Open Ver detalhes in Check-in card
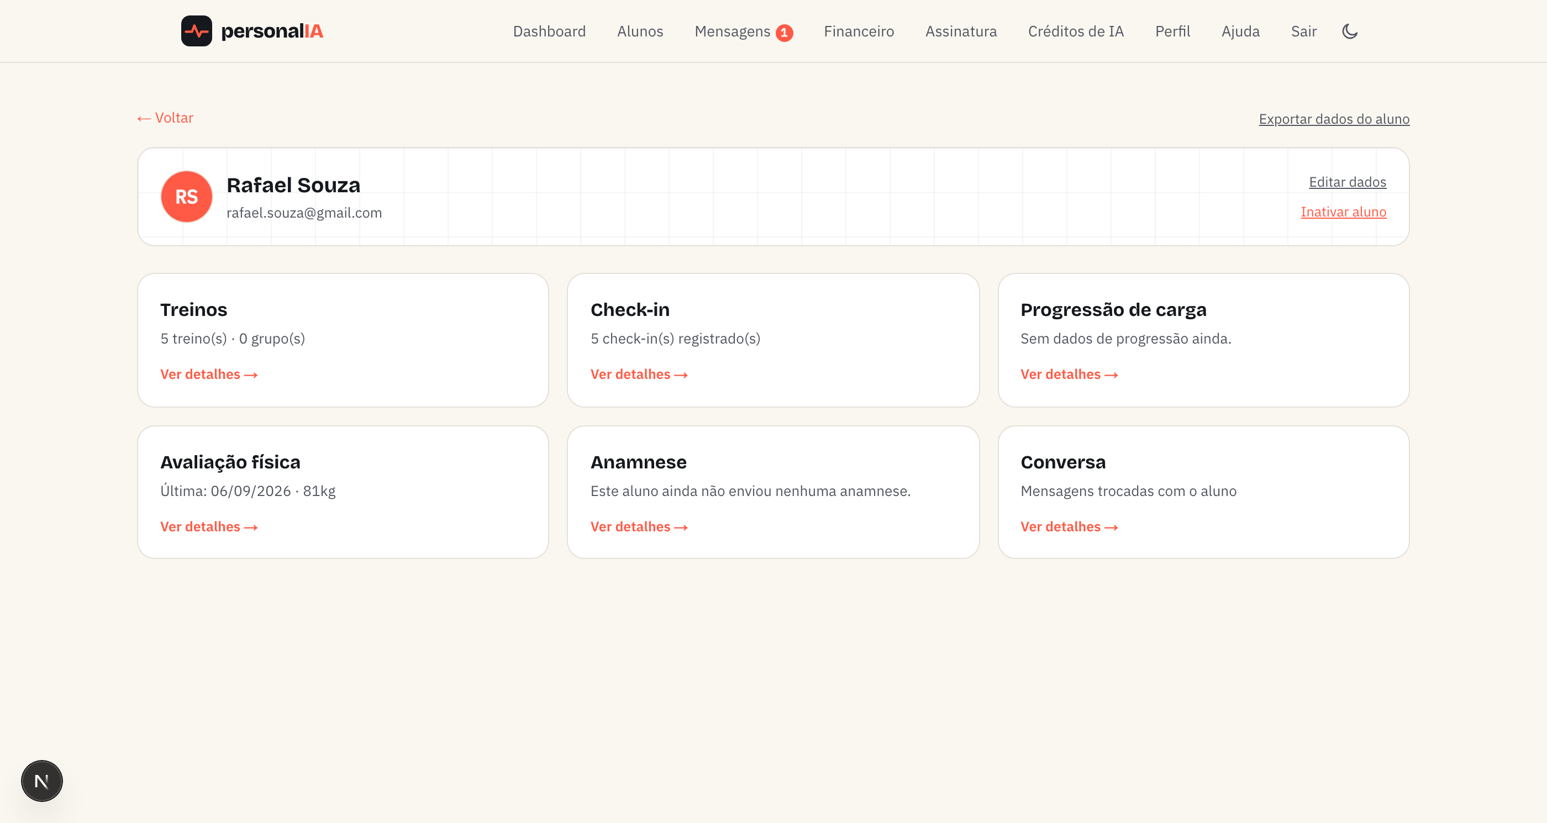This screenshot has width=1547, height=823. point(638,374)
